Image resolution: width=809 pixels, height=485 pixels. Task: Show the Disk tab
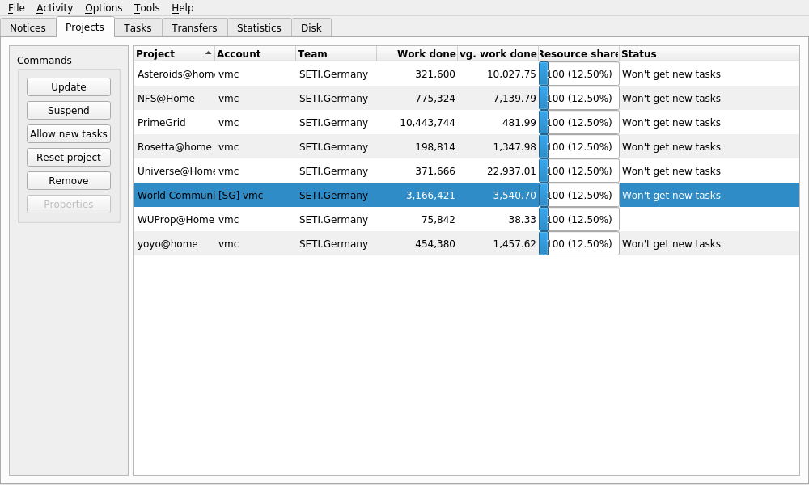pyautogui.click(x=311, y=27)
